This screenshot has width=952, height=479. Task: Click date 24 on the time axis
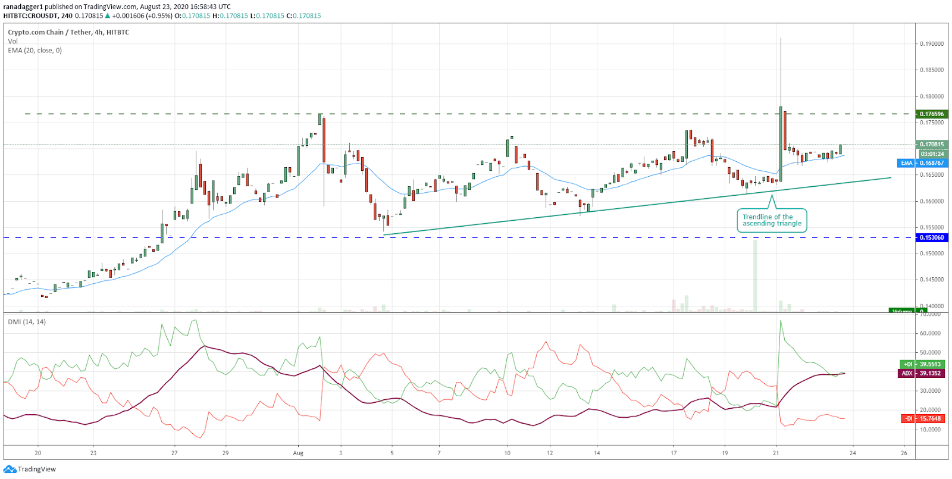click(853, 453)
